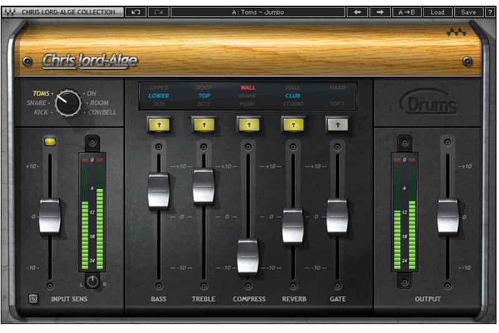The image size is (499, 333).
Task: Click the Load button
Action: [x=437, y=12]
